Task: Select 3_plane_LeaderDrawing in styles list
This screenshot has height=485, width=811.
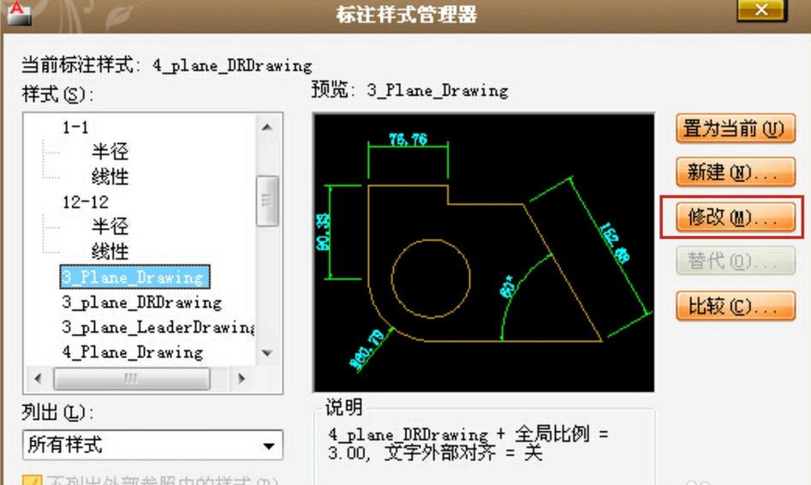Action: coord(158,327)
